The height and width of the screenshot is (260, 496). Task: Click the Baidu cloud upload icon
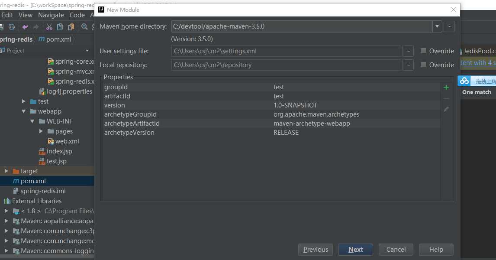coord(464,81)
